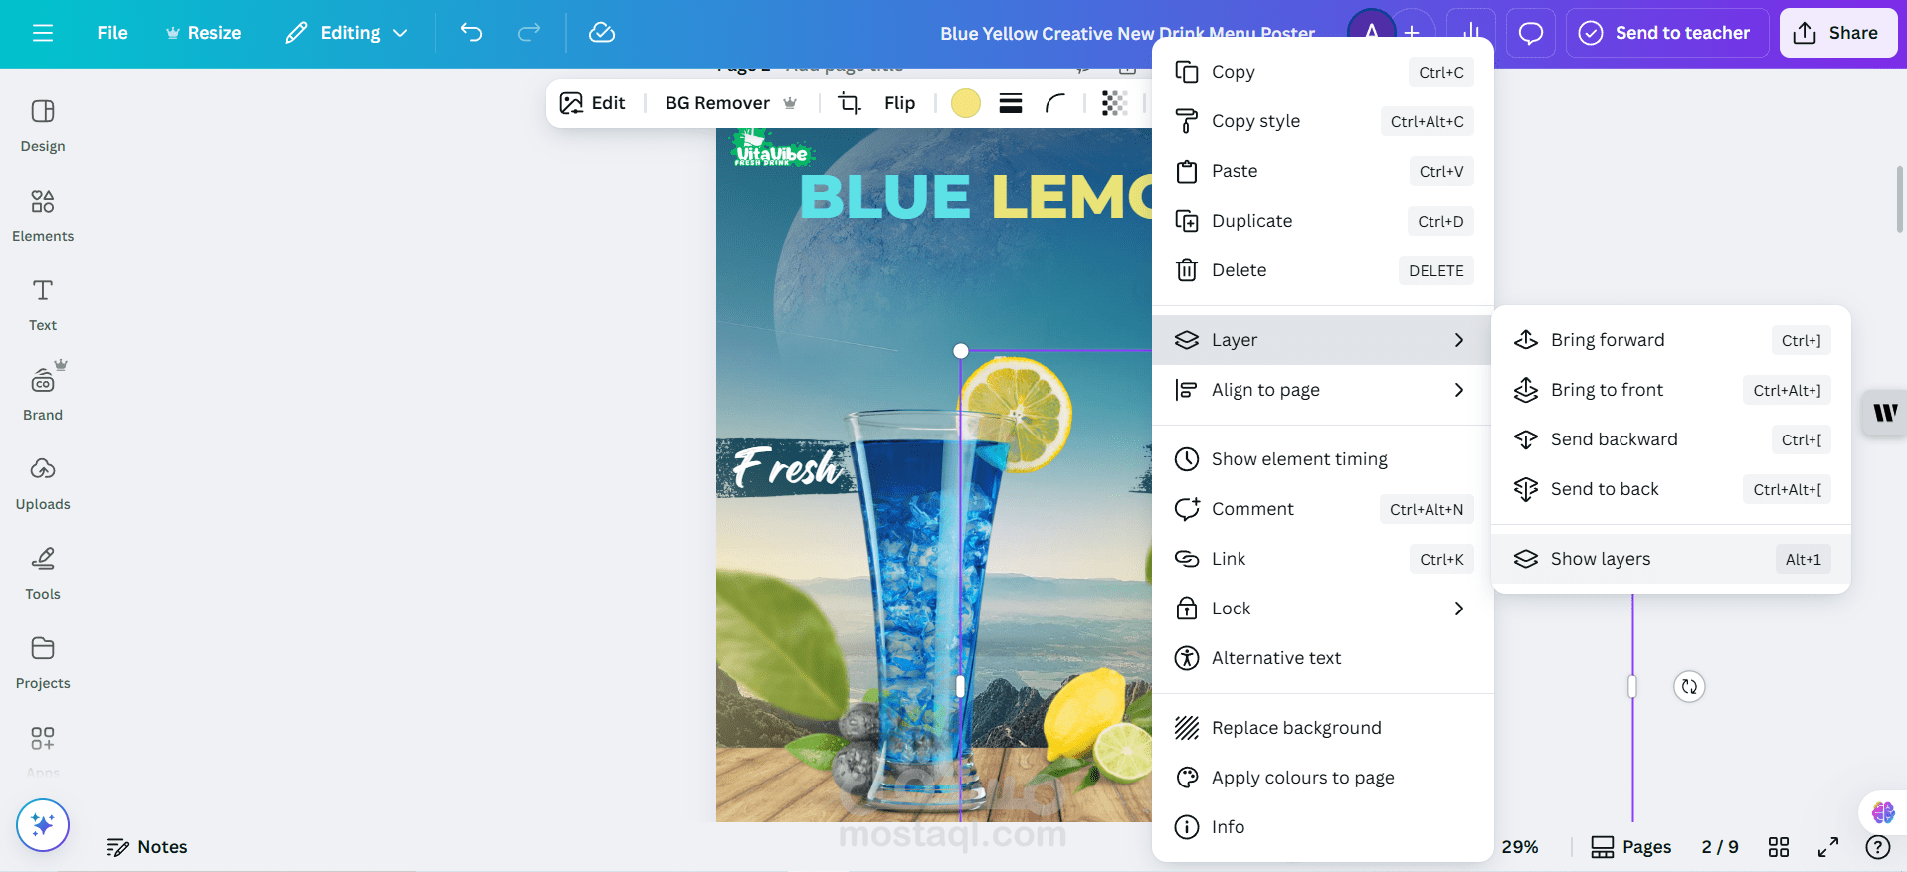Choose Comment from the context menu
The image size is (1907, 872).
coord(1323,509)
